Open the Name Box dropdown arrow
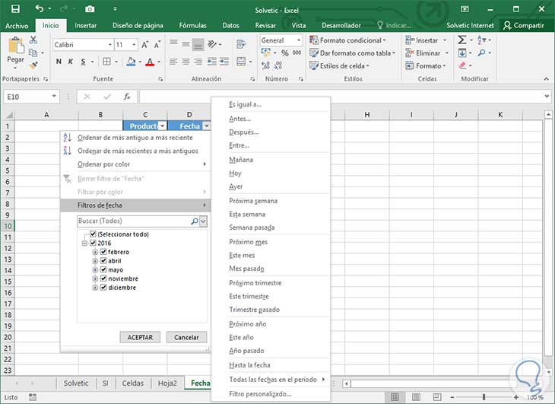The image size is (555, 404). tap(54, 96)
